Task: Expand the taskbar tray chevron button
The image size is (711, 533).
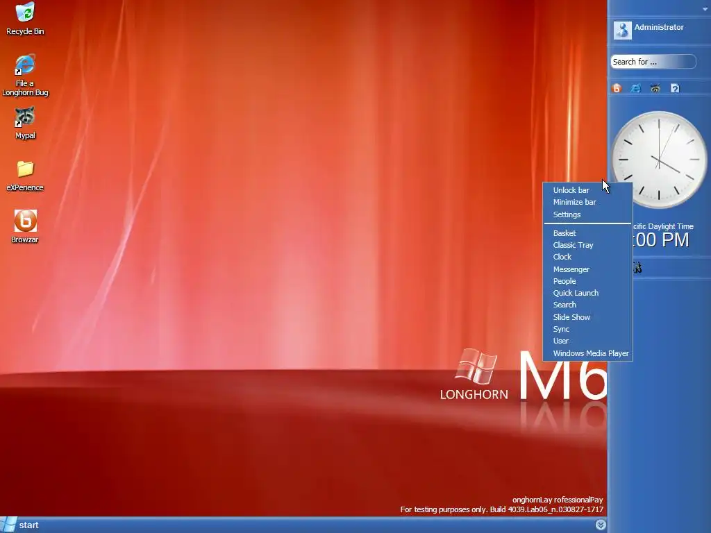Action: click(x=601, y=525)
